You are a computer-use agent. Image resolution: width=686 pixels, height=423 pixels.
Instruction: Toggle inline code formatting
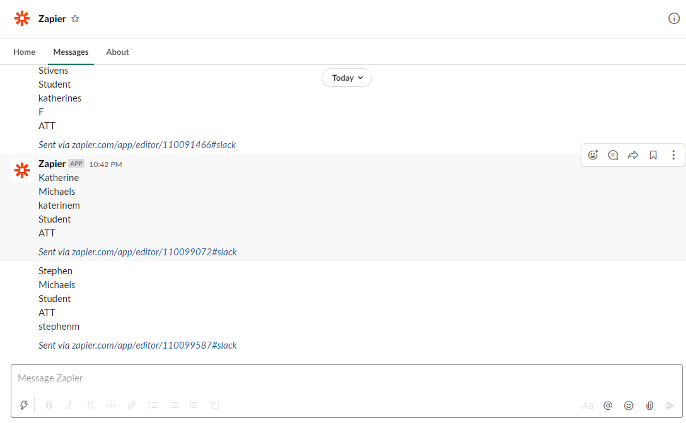[111, 405]
